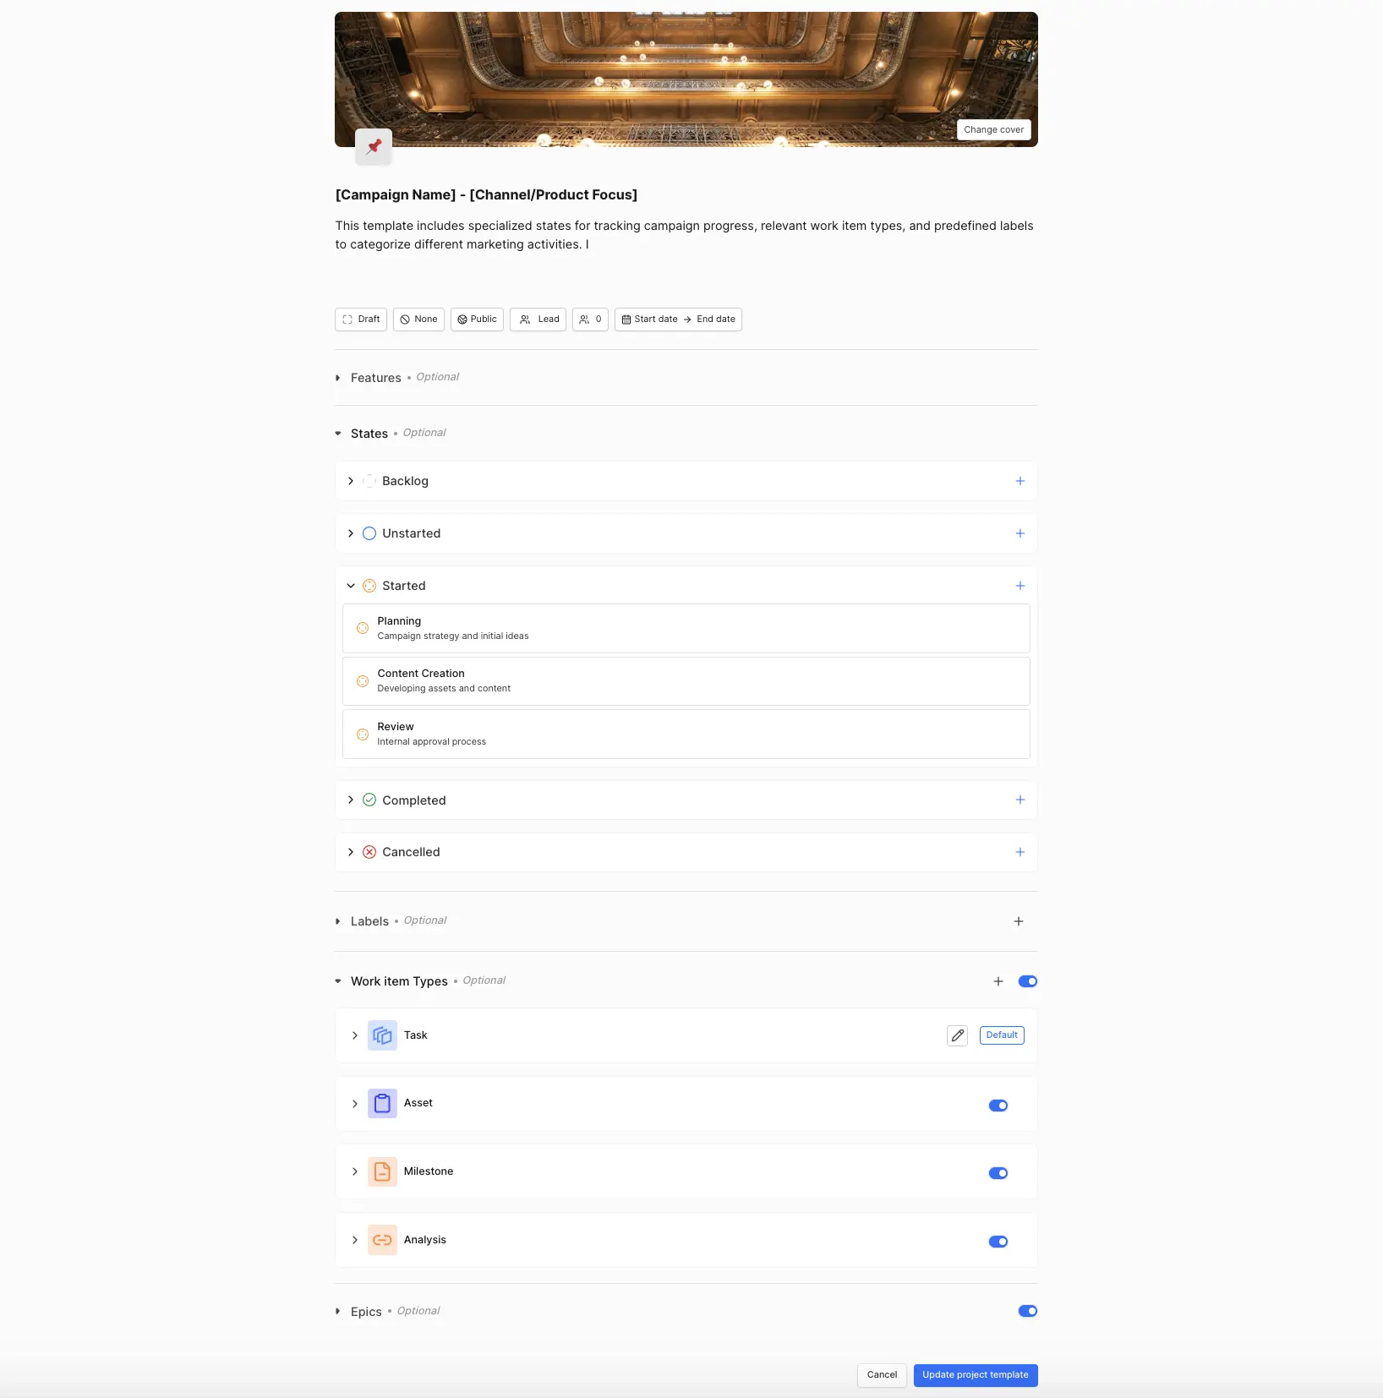This screenshot has height=1398, width=1383.
Task: Click the red pushpin project icon
Action: pyautogui.click(x=374, y=146)
